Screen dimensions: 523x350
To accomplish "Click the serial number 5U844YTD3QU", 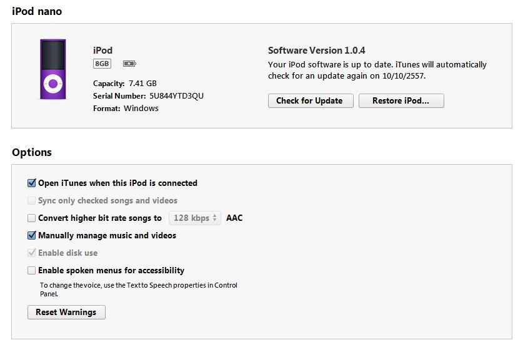I will point(176,96).
